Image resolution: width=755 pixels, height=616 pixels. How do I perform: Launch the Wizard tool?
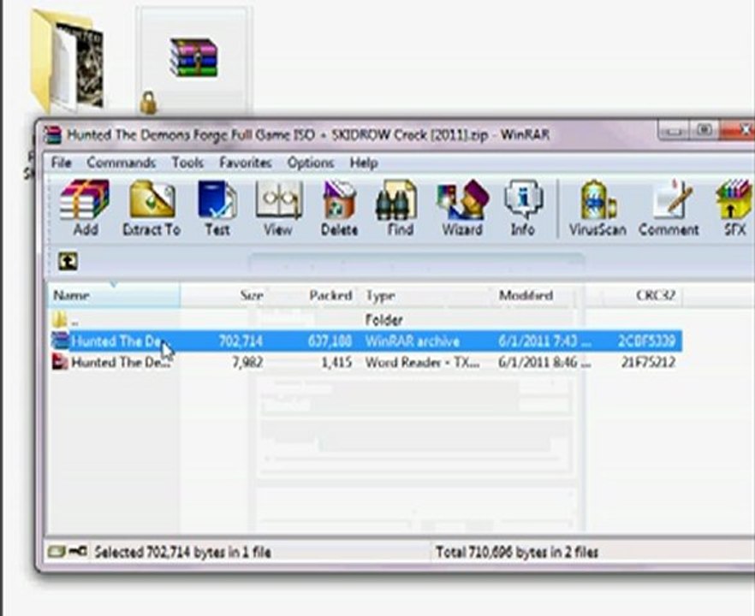[x=462, y=208]
